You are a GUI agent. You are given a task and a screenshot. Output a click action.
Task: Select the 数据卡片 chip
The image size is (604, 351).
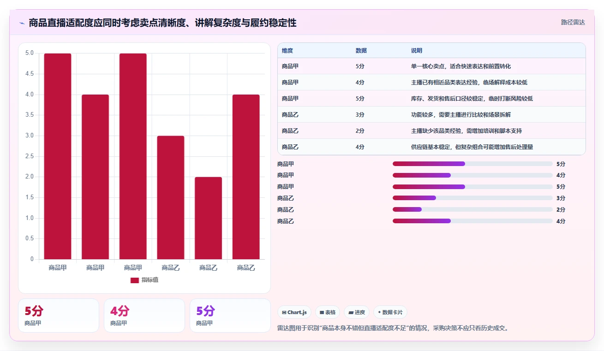coord(390,312)
